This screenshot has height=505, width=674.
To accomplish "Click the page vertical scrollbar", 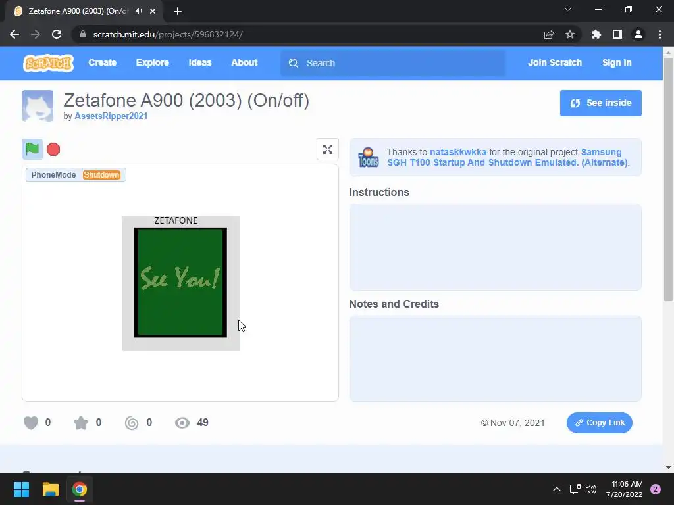I will pyautogui.click(x=668, y=180).
